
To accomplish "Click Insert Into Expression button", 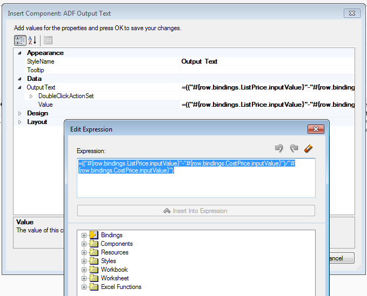I will point(196,211).
